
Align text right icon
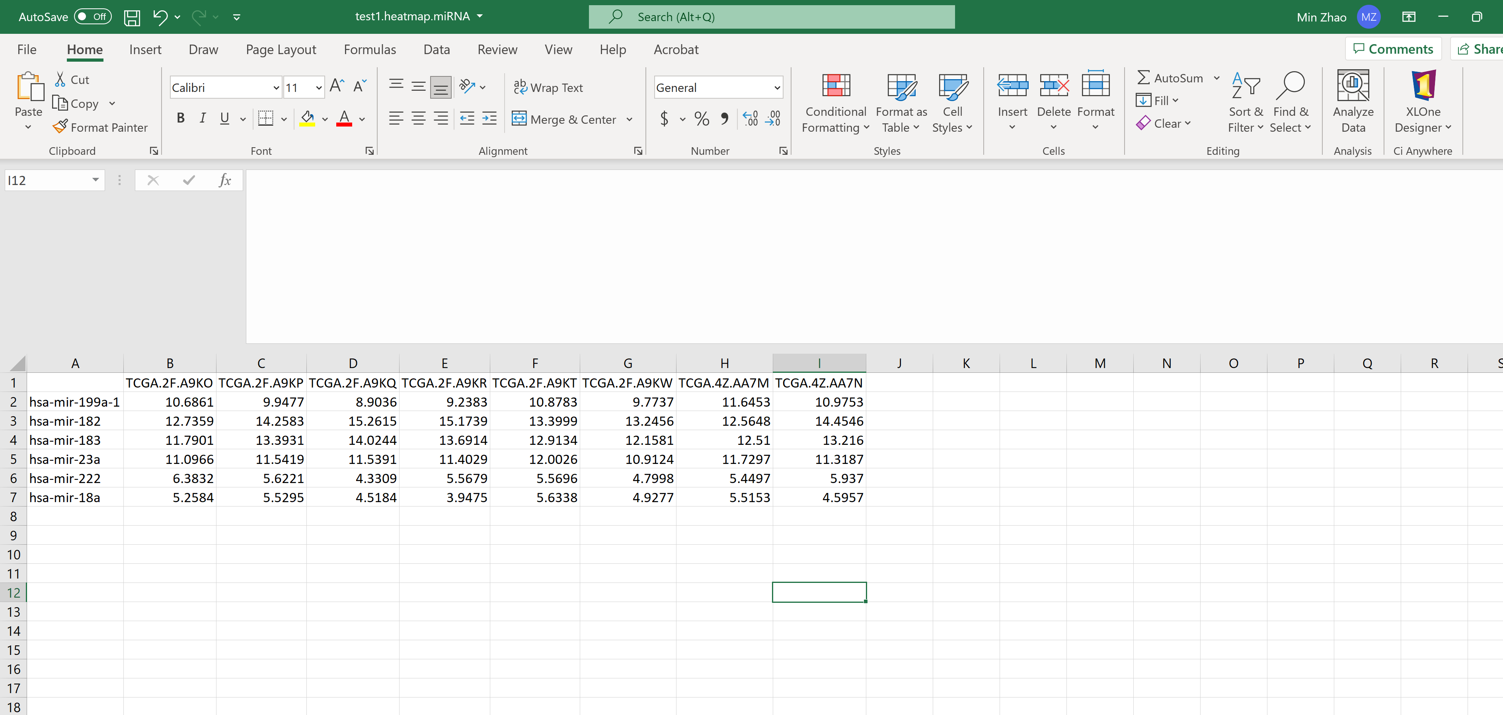(x=441, y=119)
